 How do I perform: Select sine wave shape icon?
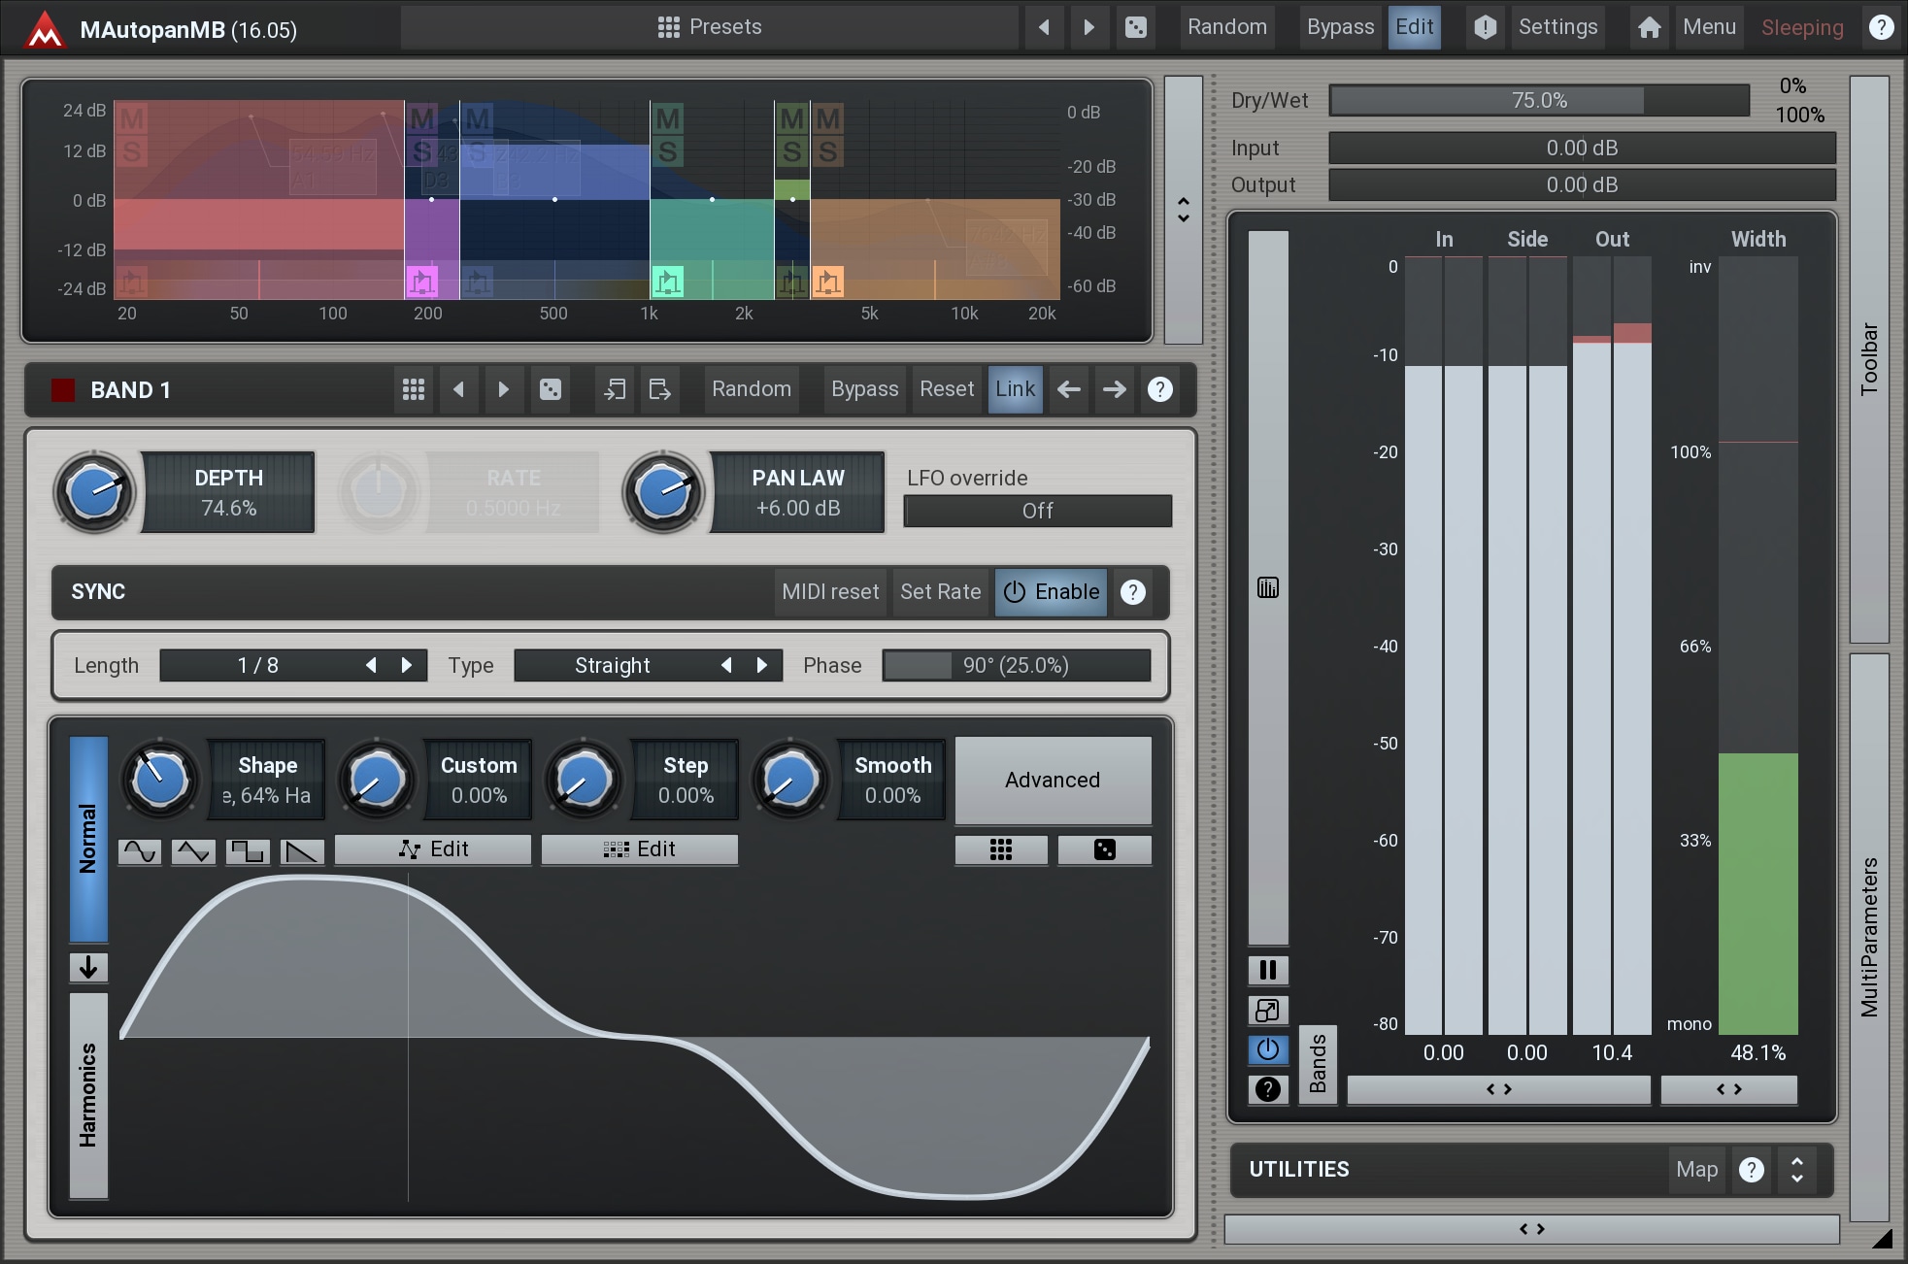(140, 851)
